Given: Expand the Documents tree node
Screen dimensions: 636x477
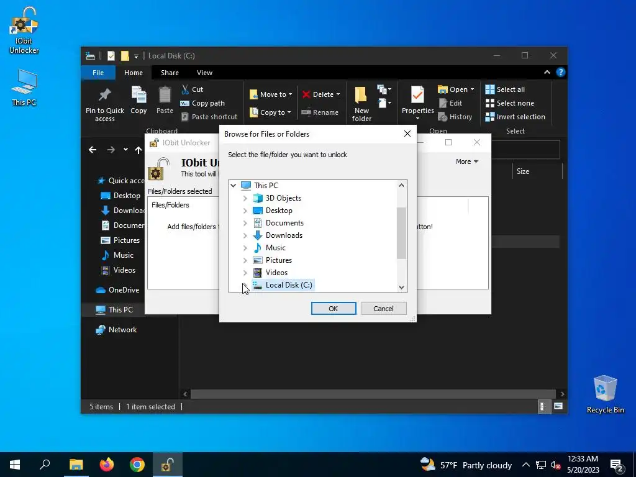Looking at the screenshot, I should click(245, 223).
